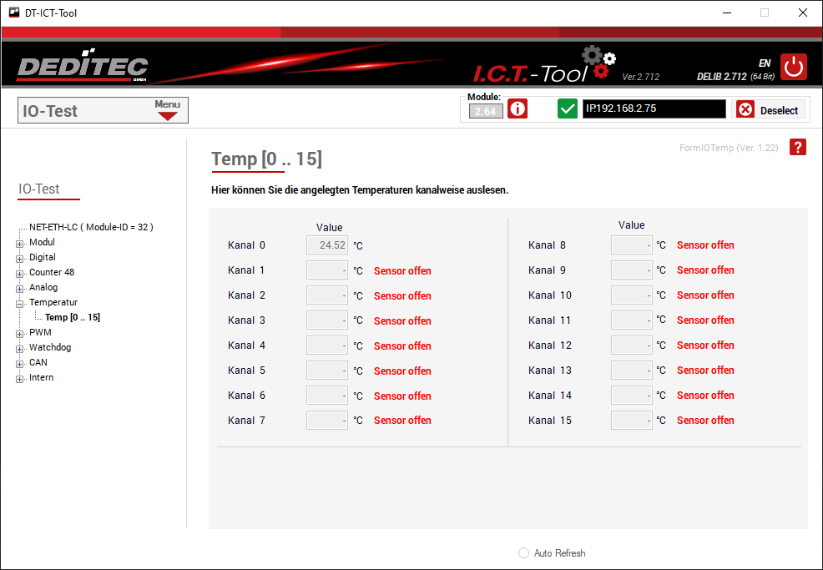Click the DT-ICT-Tool title bar app icon
The width and height of the screenshot is (823, 570).
(x=13, y=13)
